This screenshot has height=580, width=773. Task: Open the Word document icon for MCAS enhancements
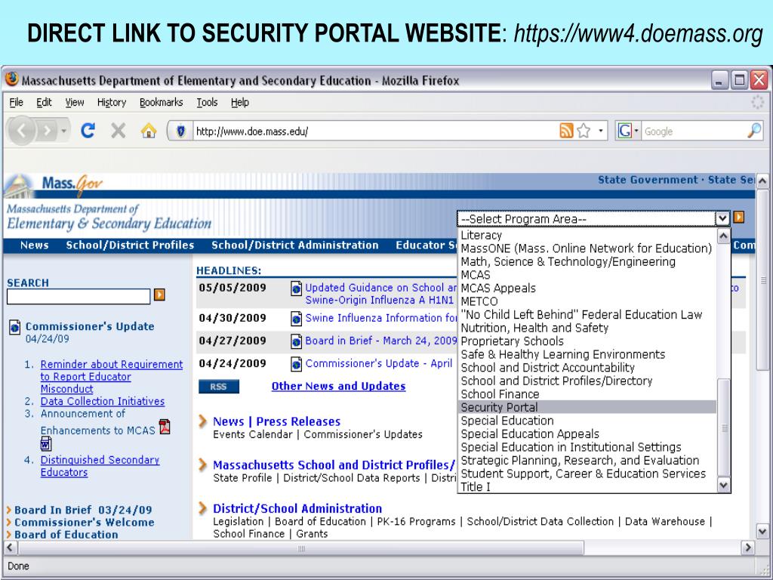46,444
